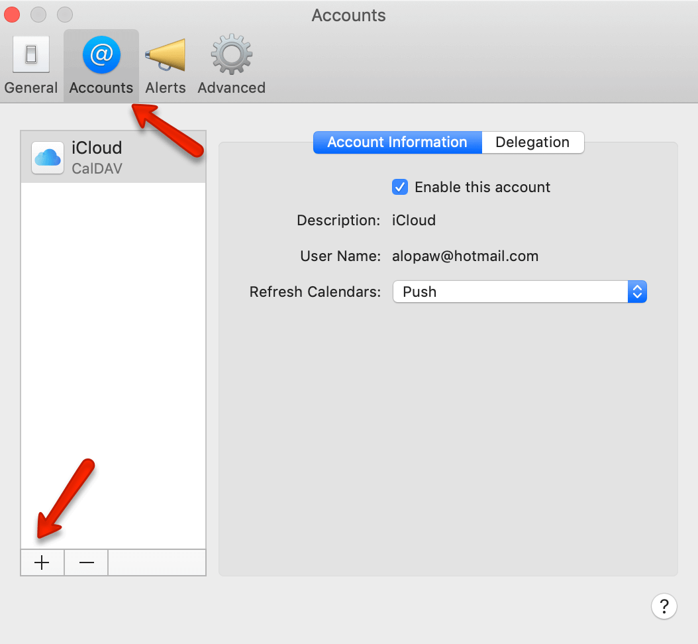
Task: Open the Alerts megaphone pane
Action: (x=165, y=65)
